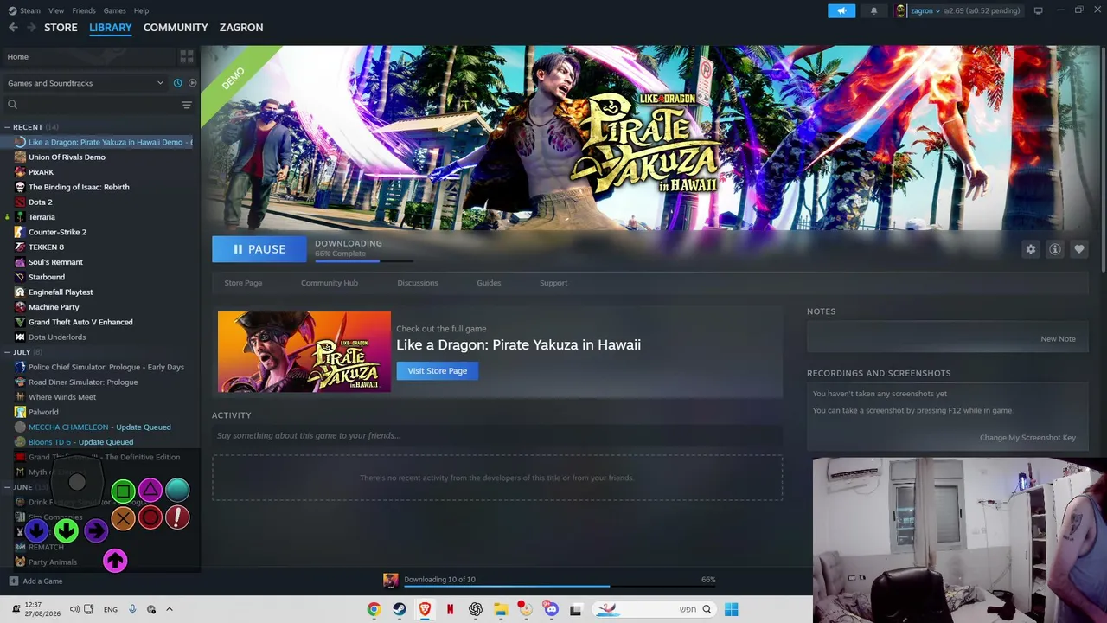Screen dimensions: 1107x623
Task: Select Terraria in the library list
Action: [42, 217]
